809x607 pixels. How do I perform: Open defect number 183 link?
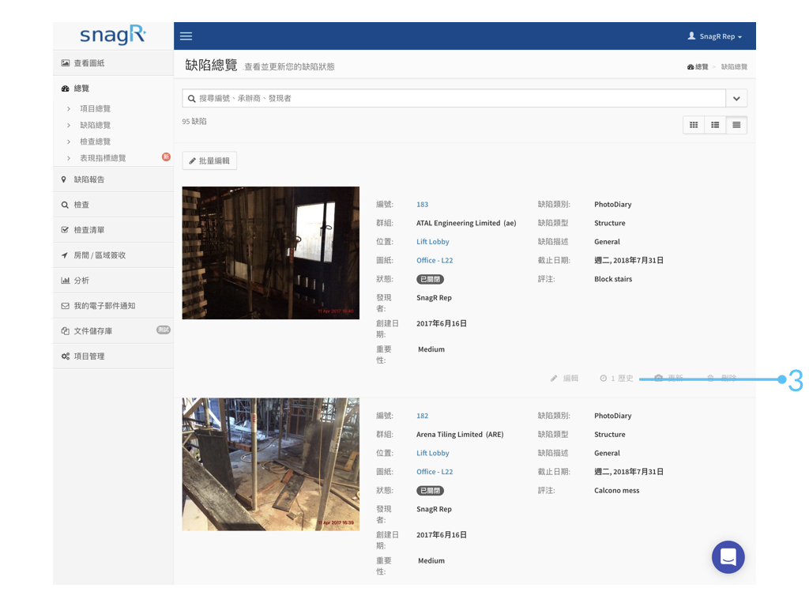[x=422, y=205]
